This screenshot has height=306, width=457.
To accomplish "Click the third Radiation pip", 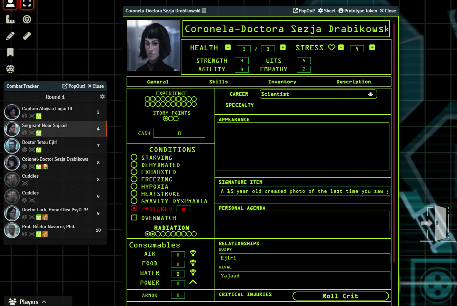I will 158,234.
